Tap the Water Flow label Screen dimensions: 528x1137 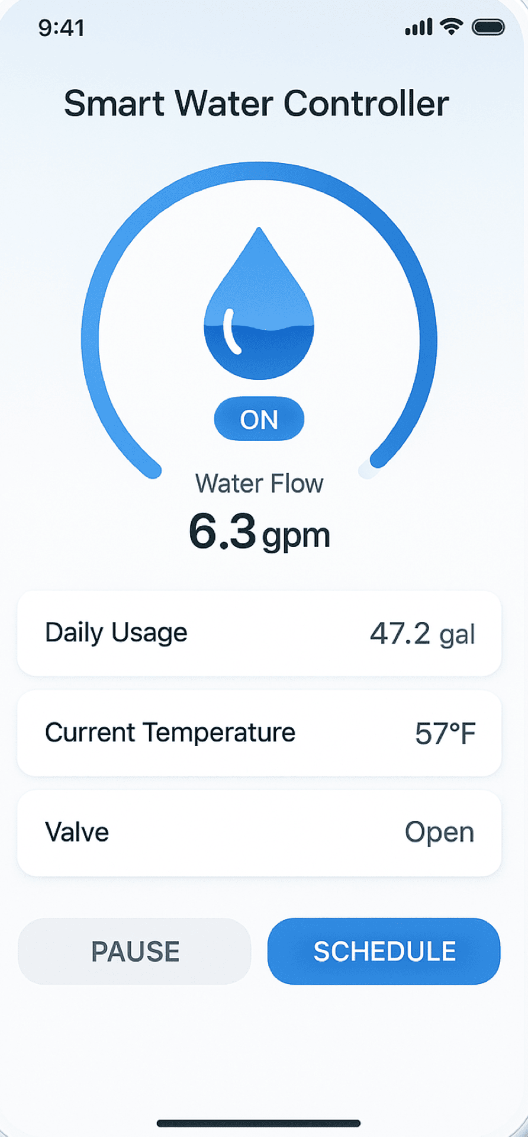259,483
